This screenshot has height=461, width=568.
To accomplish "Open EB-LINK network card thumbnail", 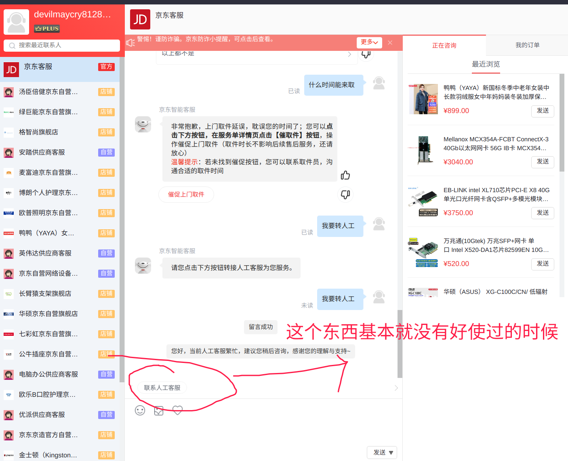I will 423,201.
